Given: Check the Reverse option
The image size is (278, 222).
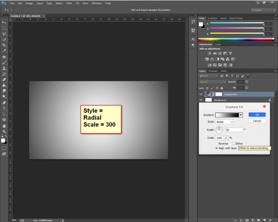Looking at the screenshot, I should click(x=216, y=144).
